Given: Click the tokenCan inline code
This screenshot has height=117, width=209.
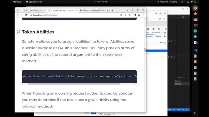Looking at the screenshot, I should coord(29,107).
